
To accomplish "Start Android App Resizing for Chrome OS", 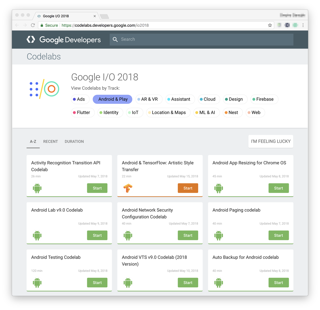I will click(x=279, y=188).
